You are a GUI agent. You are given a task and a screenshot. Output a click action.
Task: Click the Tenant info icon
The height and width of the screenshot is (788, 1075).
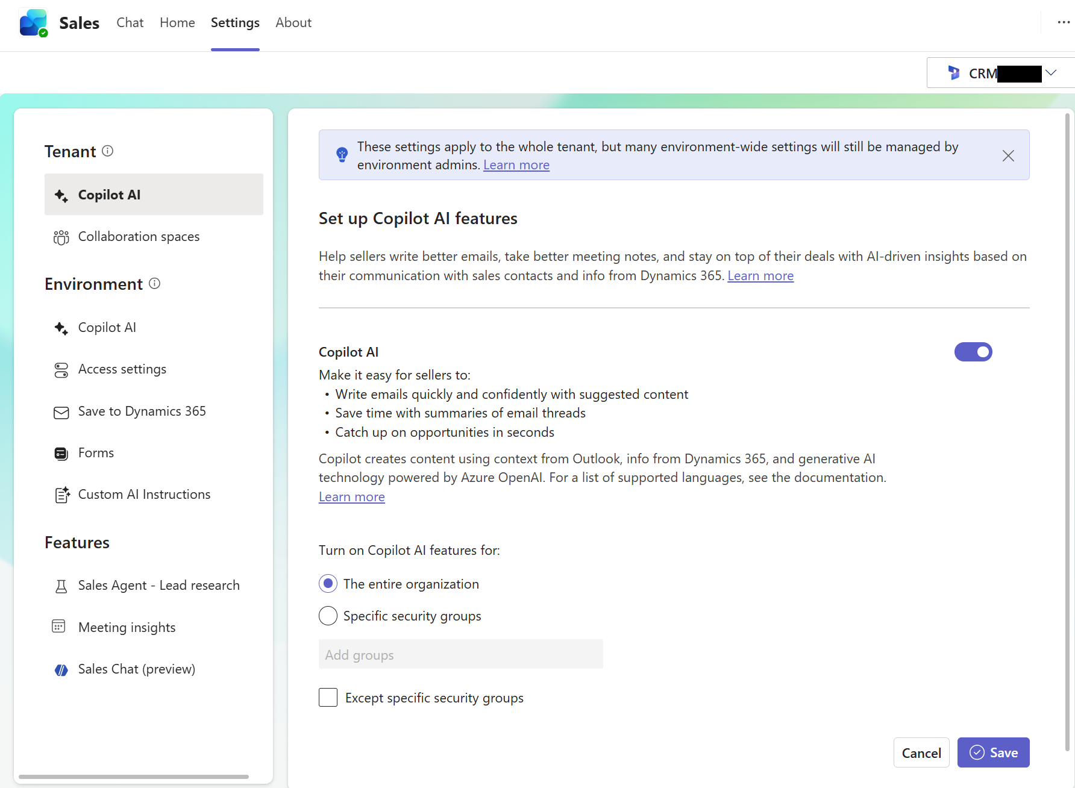[x=108, y=151]
